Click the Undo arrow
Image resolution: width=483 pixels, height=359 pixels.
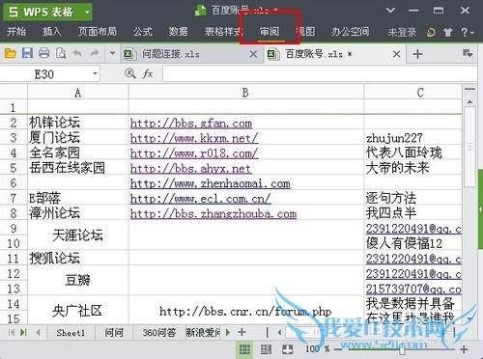coord(77,53)
